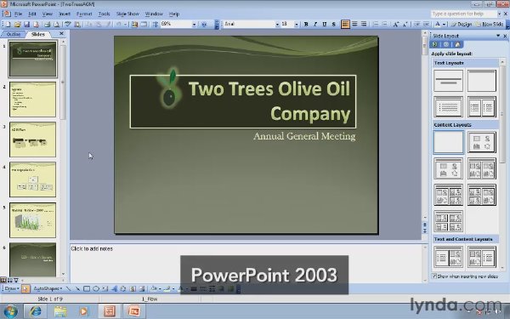Open the Font size dropdown
Image resolution: width=510 pixels, height=319 pixels.
[x=297, y=25]
